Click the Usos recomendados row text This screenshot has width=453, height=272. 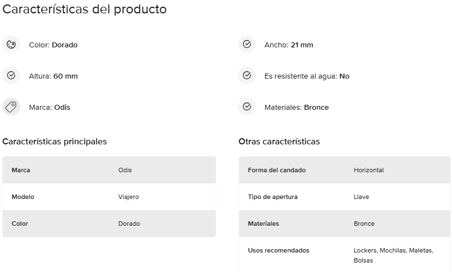pos(279,250)
